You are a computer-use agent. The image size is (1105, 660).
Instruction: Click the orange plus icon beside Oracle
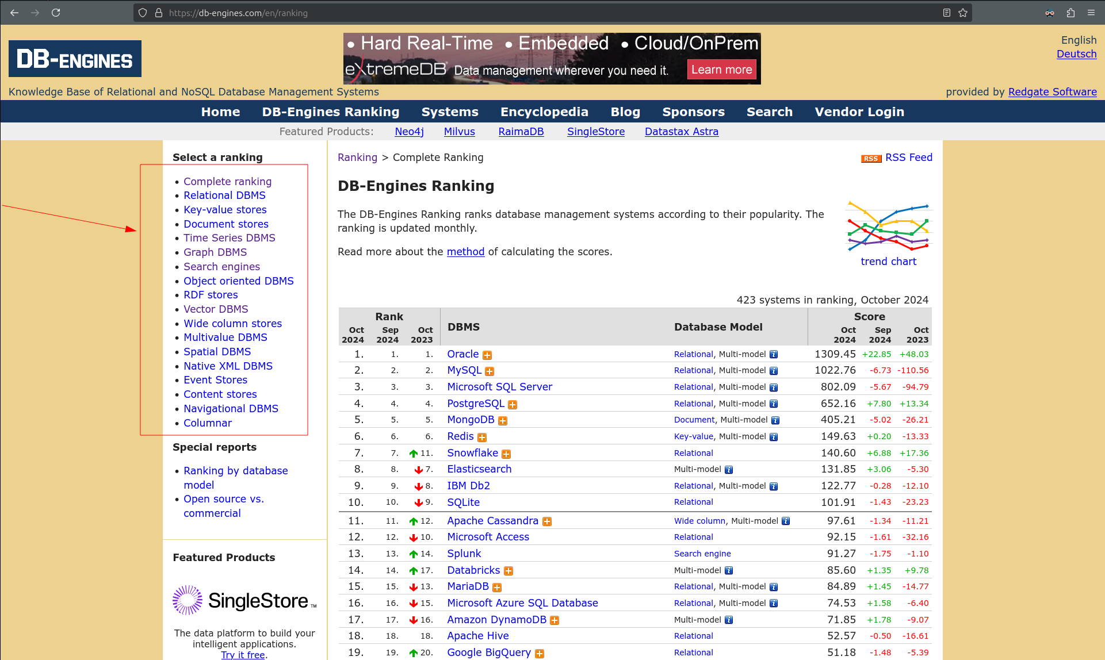[487, 355]
